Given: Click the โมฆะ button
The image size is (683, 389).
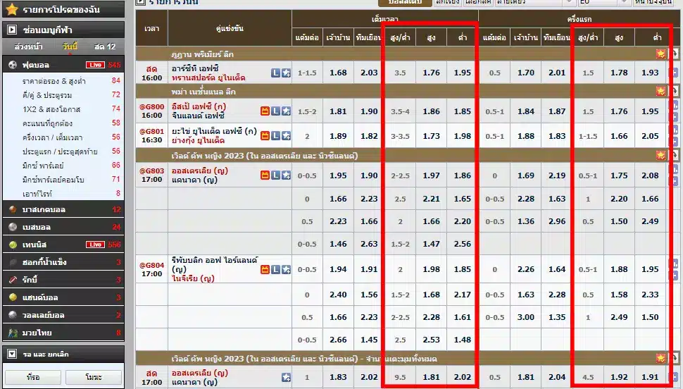Looking at the screenshot, I should [93, 377].
